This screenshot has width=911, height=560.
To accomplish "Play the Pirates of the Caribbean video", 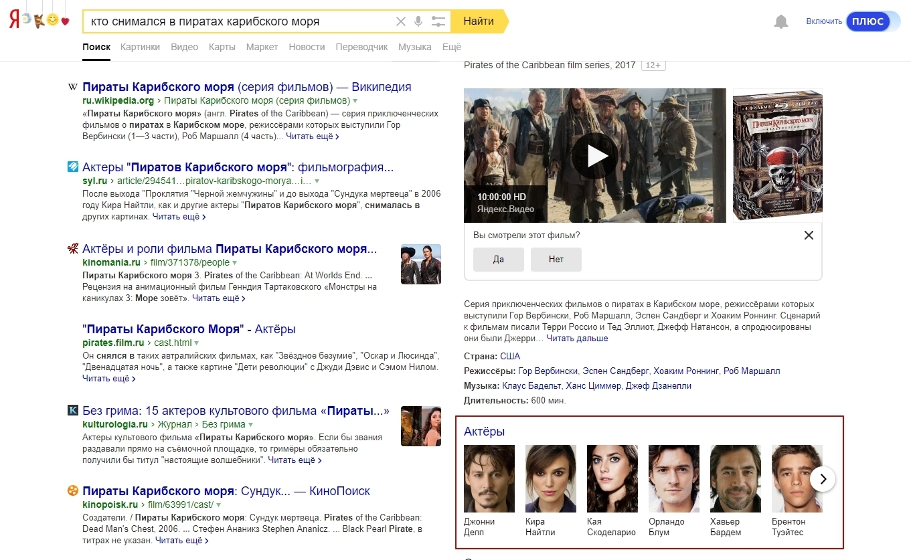I will click(x=595, y=156).
